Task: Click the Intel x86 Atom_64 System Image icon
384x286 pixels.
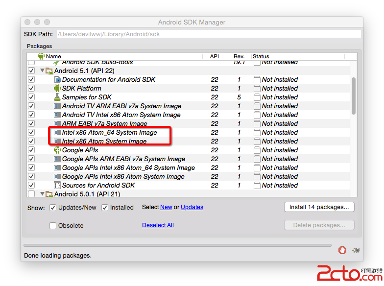Action: coord(57,132)
